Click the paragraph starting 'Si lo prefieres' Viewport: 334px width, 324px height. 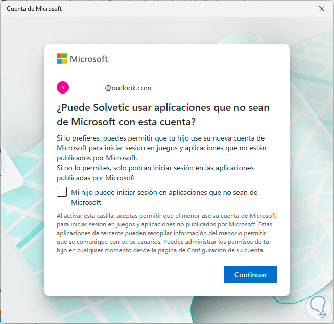(x=161, y=148)
